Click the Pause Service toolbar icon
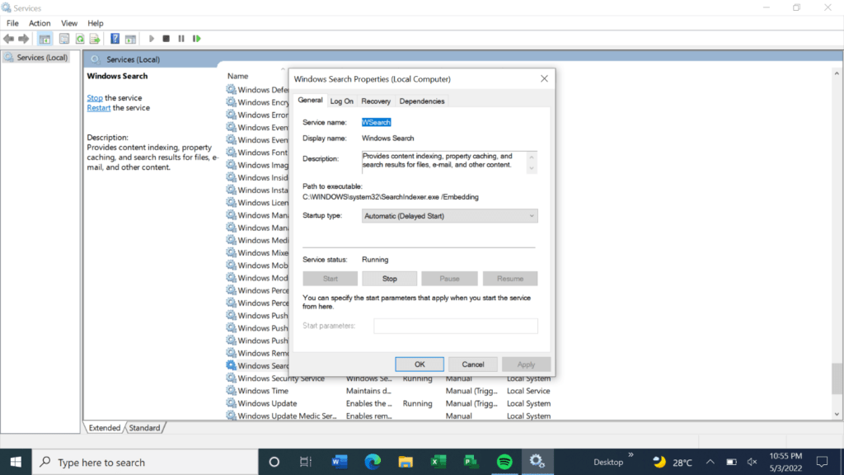844x475 pixels. click(x=181, y=39)
